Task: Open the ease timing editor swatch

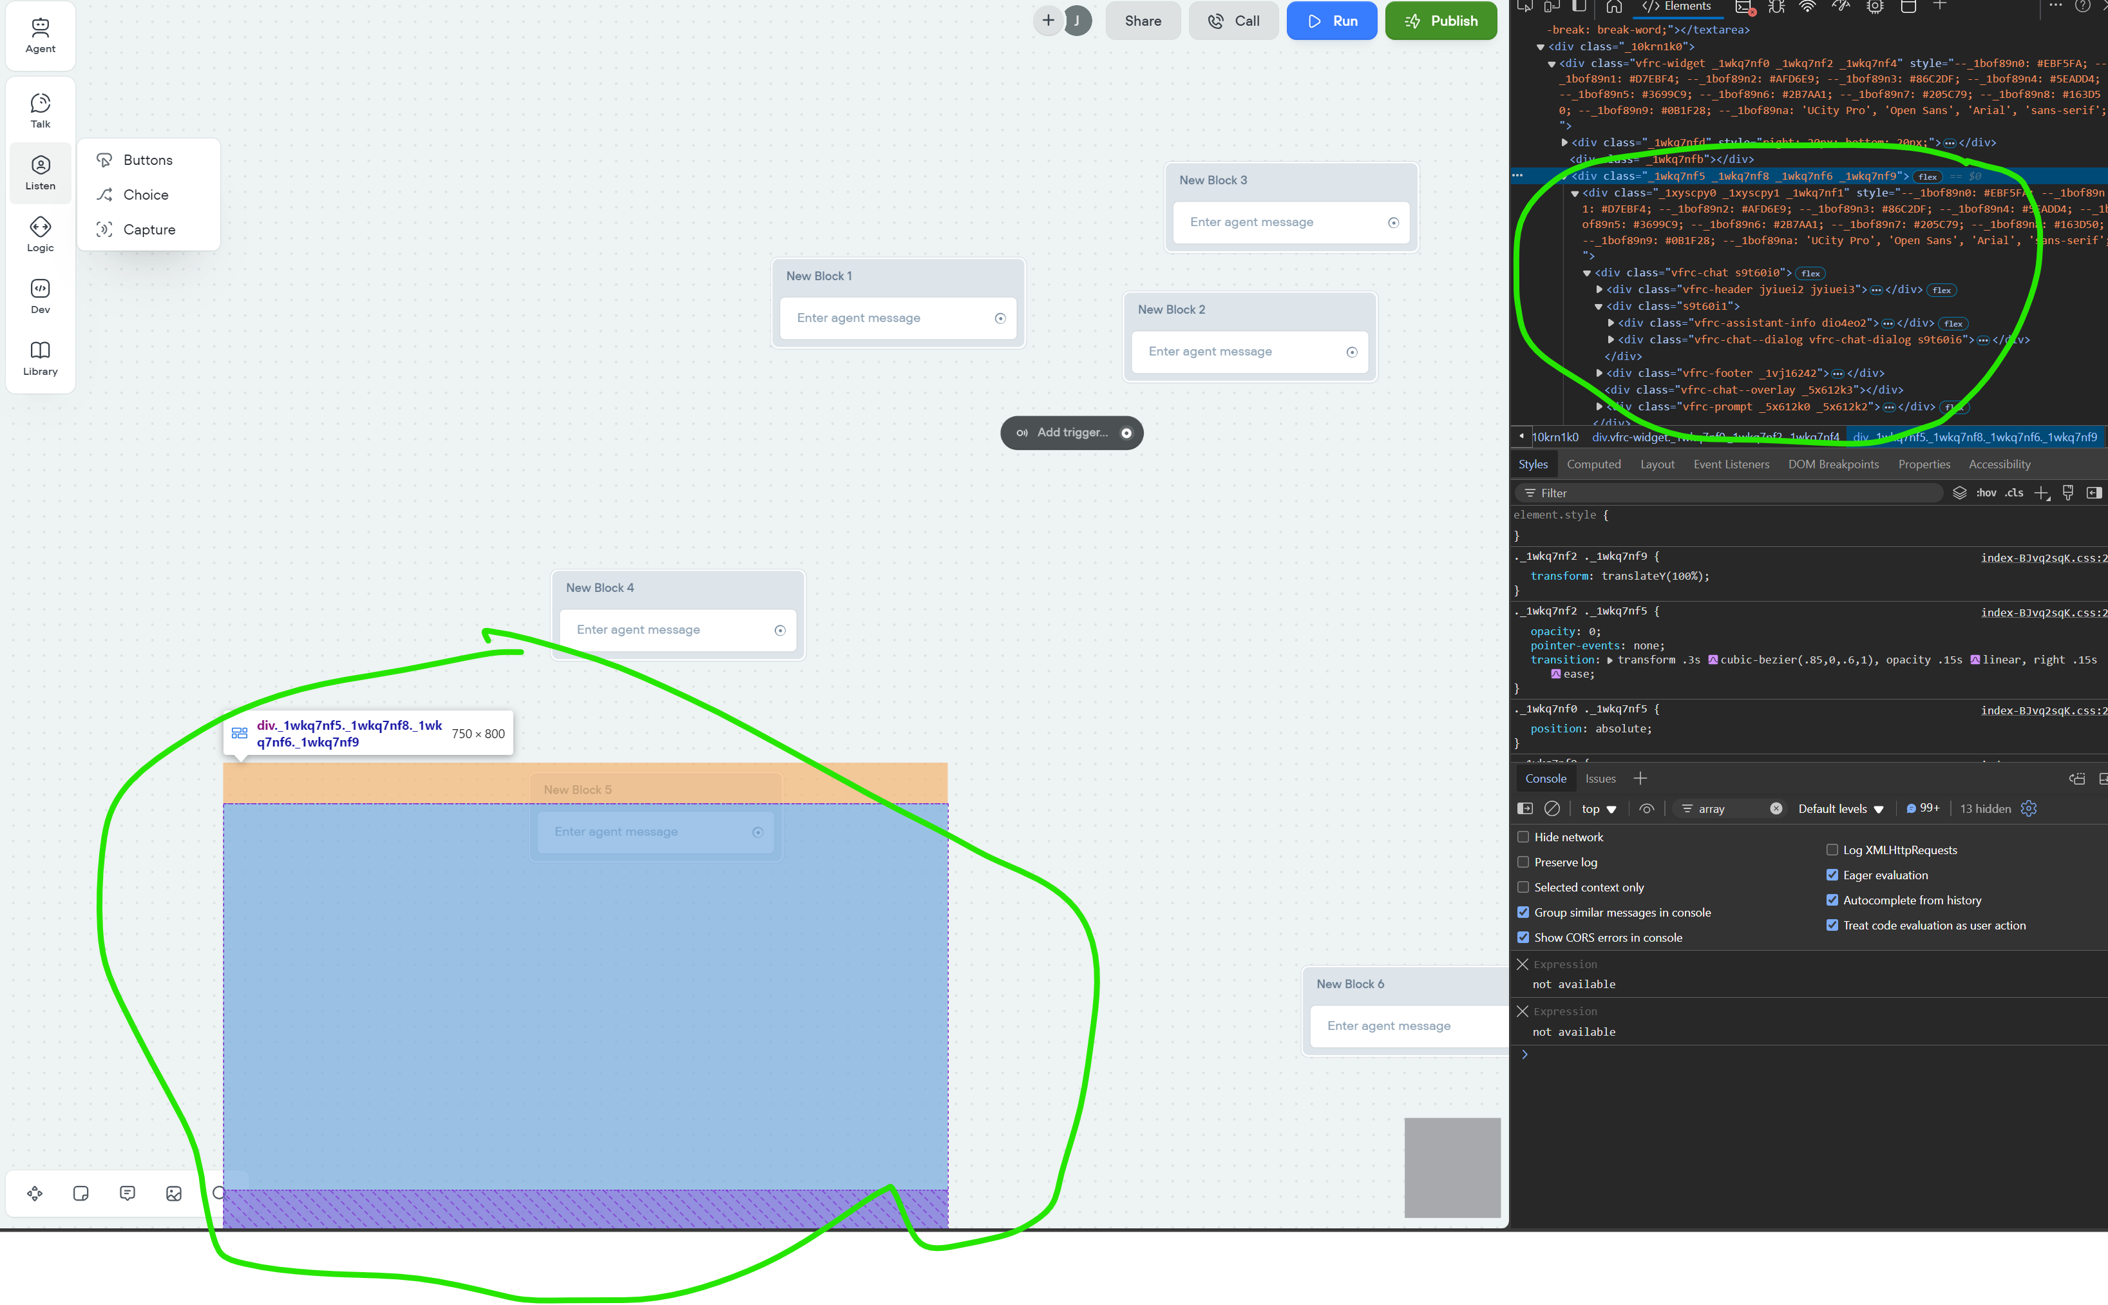Action: (1555, 674)
